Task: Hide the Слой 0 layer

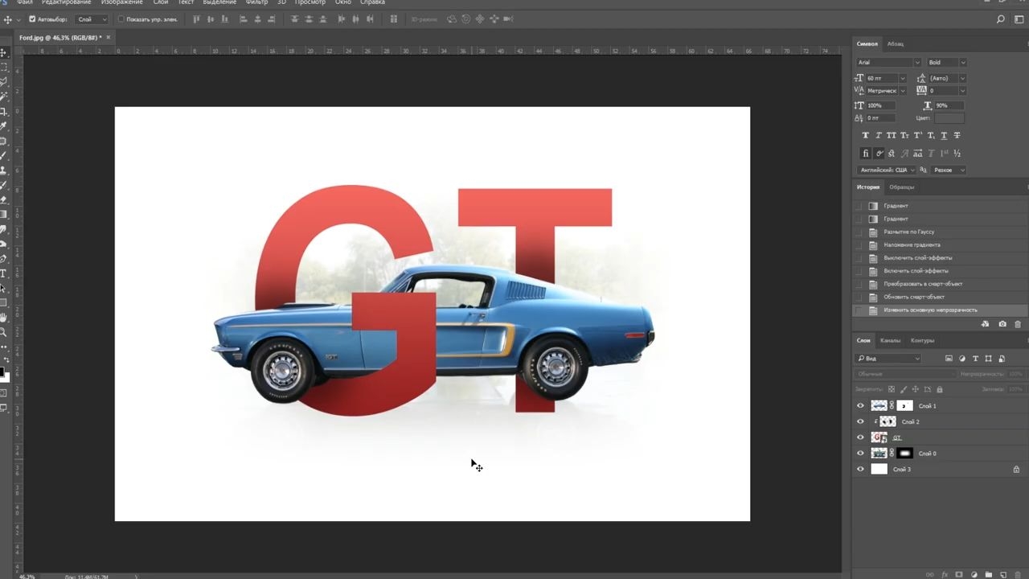Action: click(861, 454)
